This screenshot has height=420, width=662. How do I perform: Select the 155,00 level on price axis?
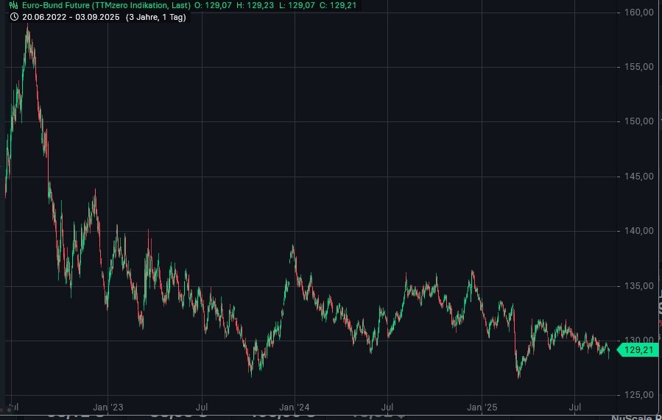point(638,67)
